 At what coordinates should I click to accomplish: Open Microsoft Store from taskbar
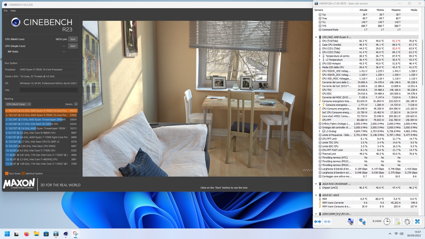(x=46, y=234)
